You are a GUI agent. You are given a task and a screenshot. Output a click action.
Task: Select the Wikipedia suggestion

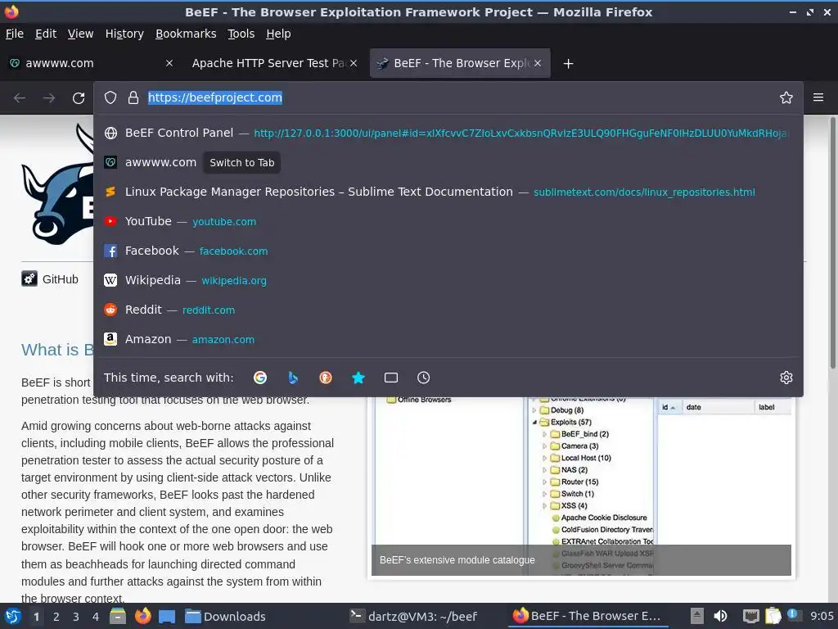click(x=448, y=280)
